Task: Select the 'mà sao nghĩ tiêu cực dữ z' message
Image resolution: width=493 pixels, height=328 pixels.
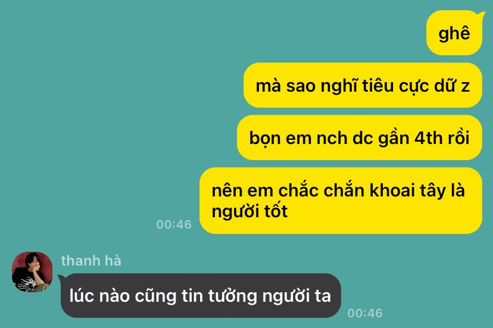Action: (363, 85)
